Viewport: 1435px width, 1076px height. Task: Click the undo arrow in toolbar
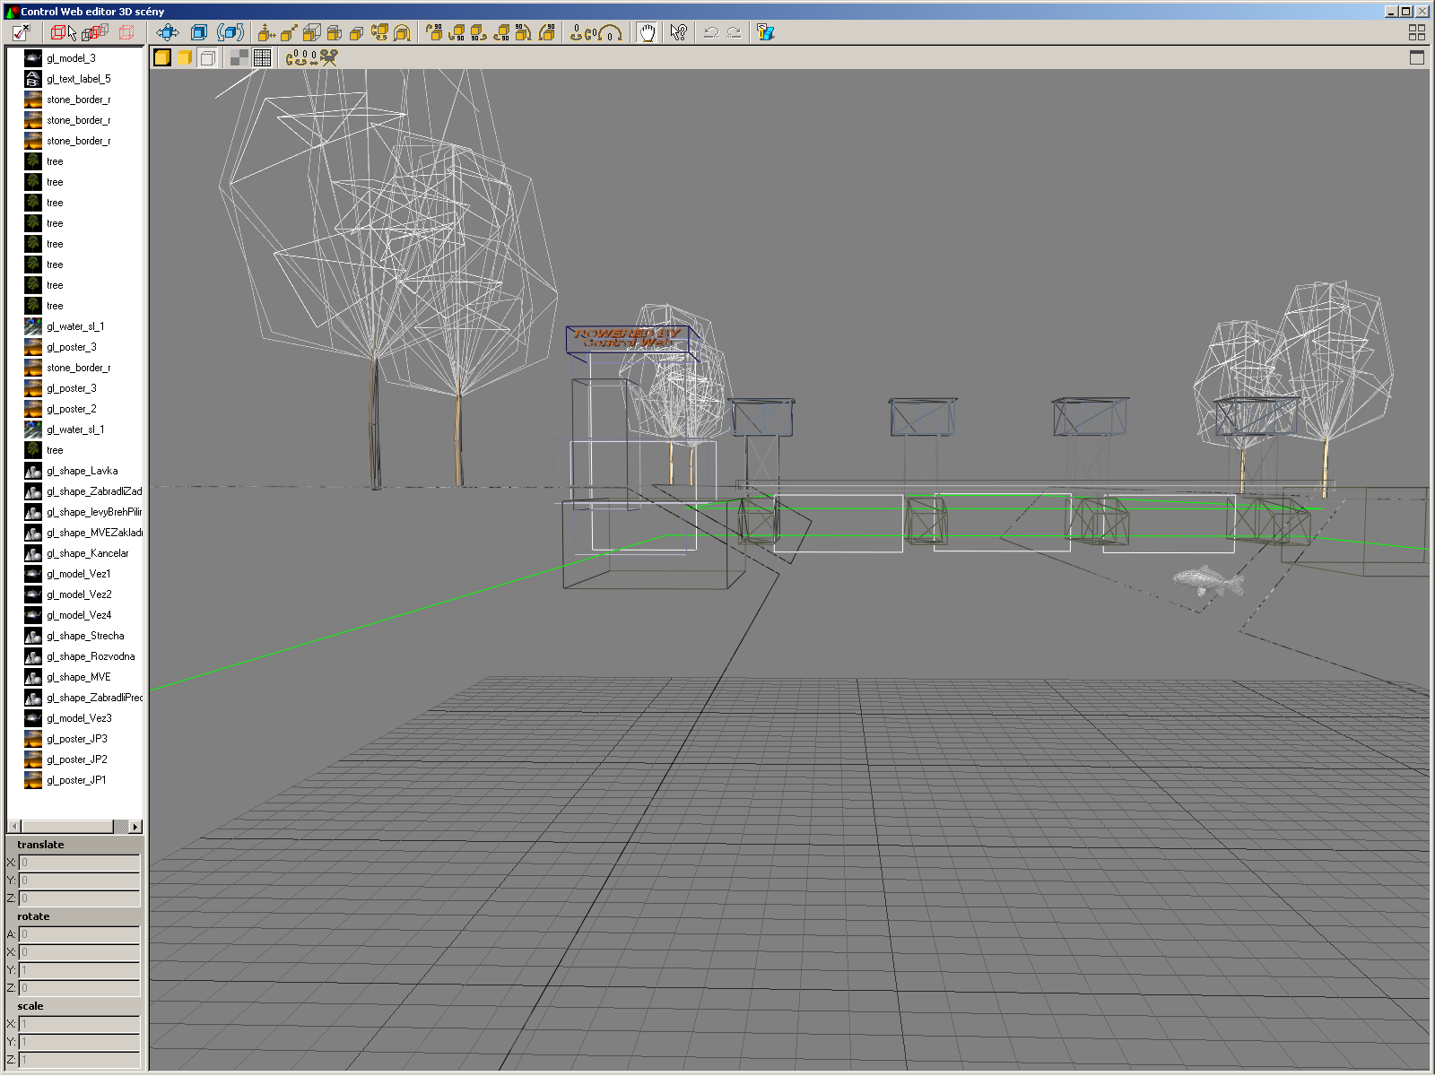[x=711, y=33]
